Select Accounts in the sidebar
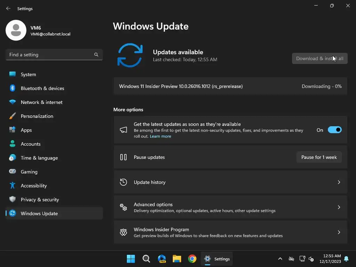Image resolution: width=356 pixels, height=267 pixels. click(54, 144)
